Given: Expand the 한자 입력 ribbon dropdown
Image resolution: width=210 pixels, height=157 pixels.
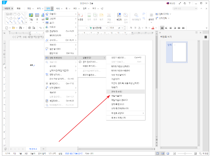Looking at the screenshot, I should (x=169, y=18).
